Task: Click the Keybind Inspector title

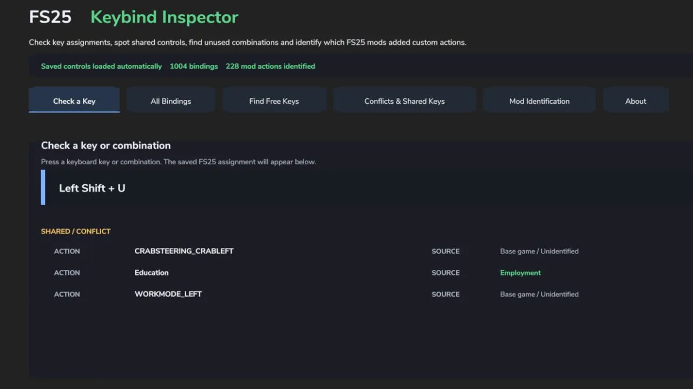Action: (x=165, y=17)
